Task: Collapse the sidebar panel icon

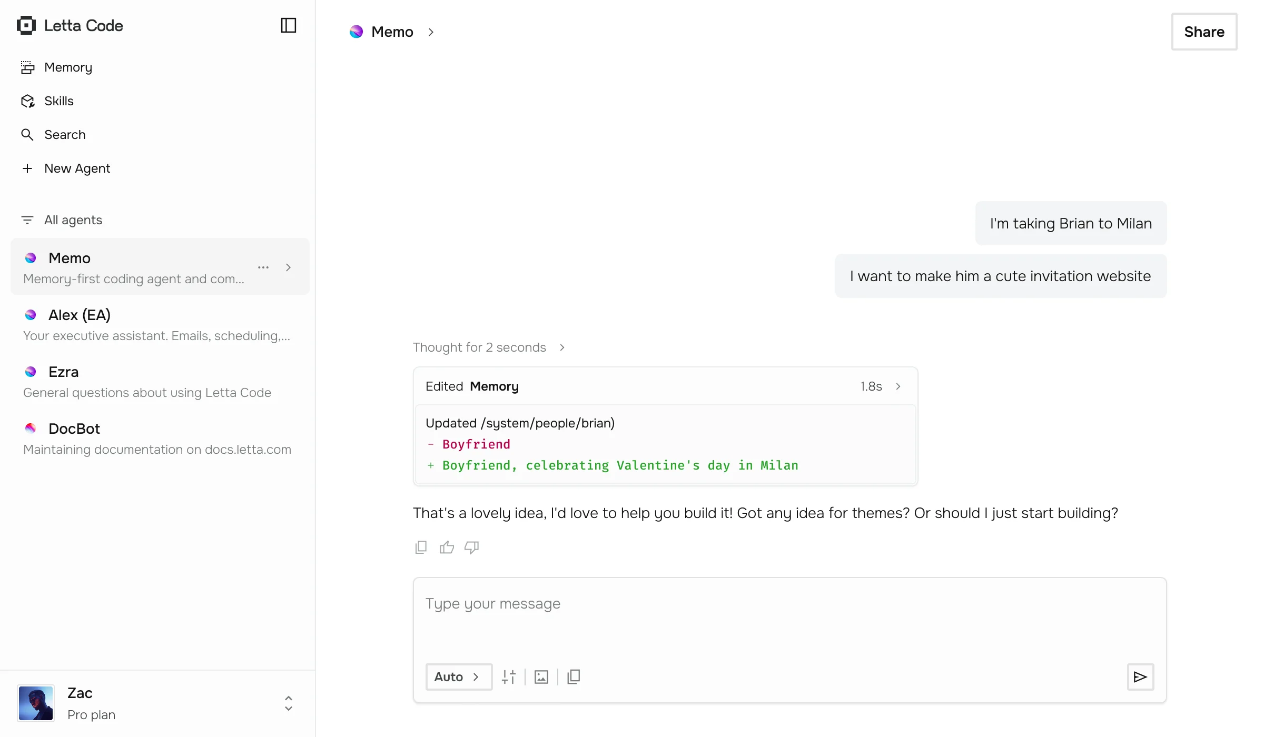Action: 288,25
